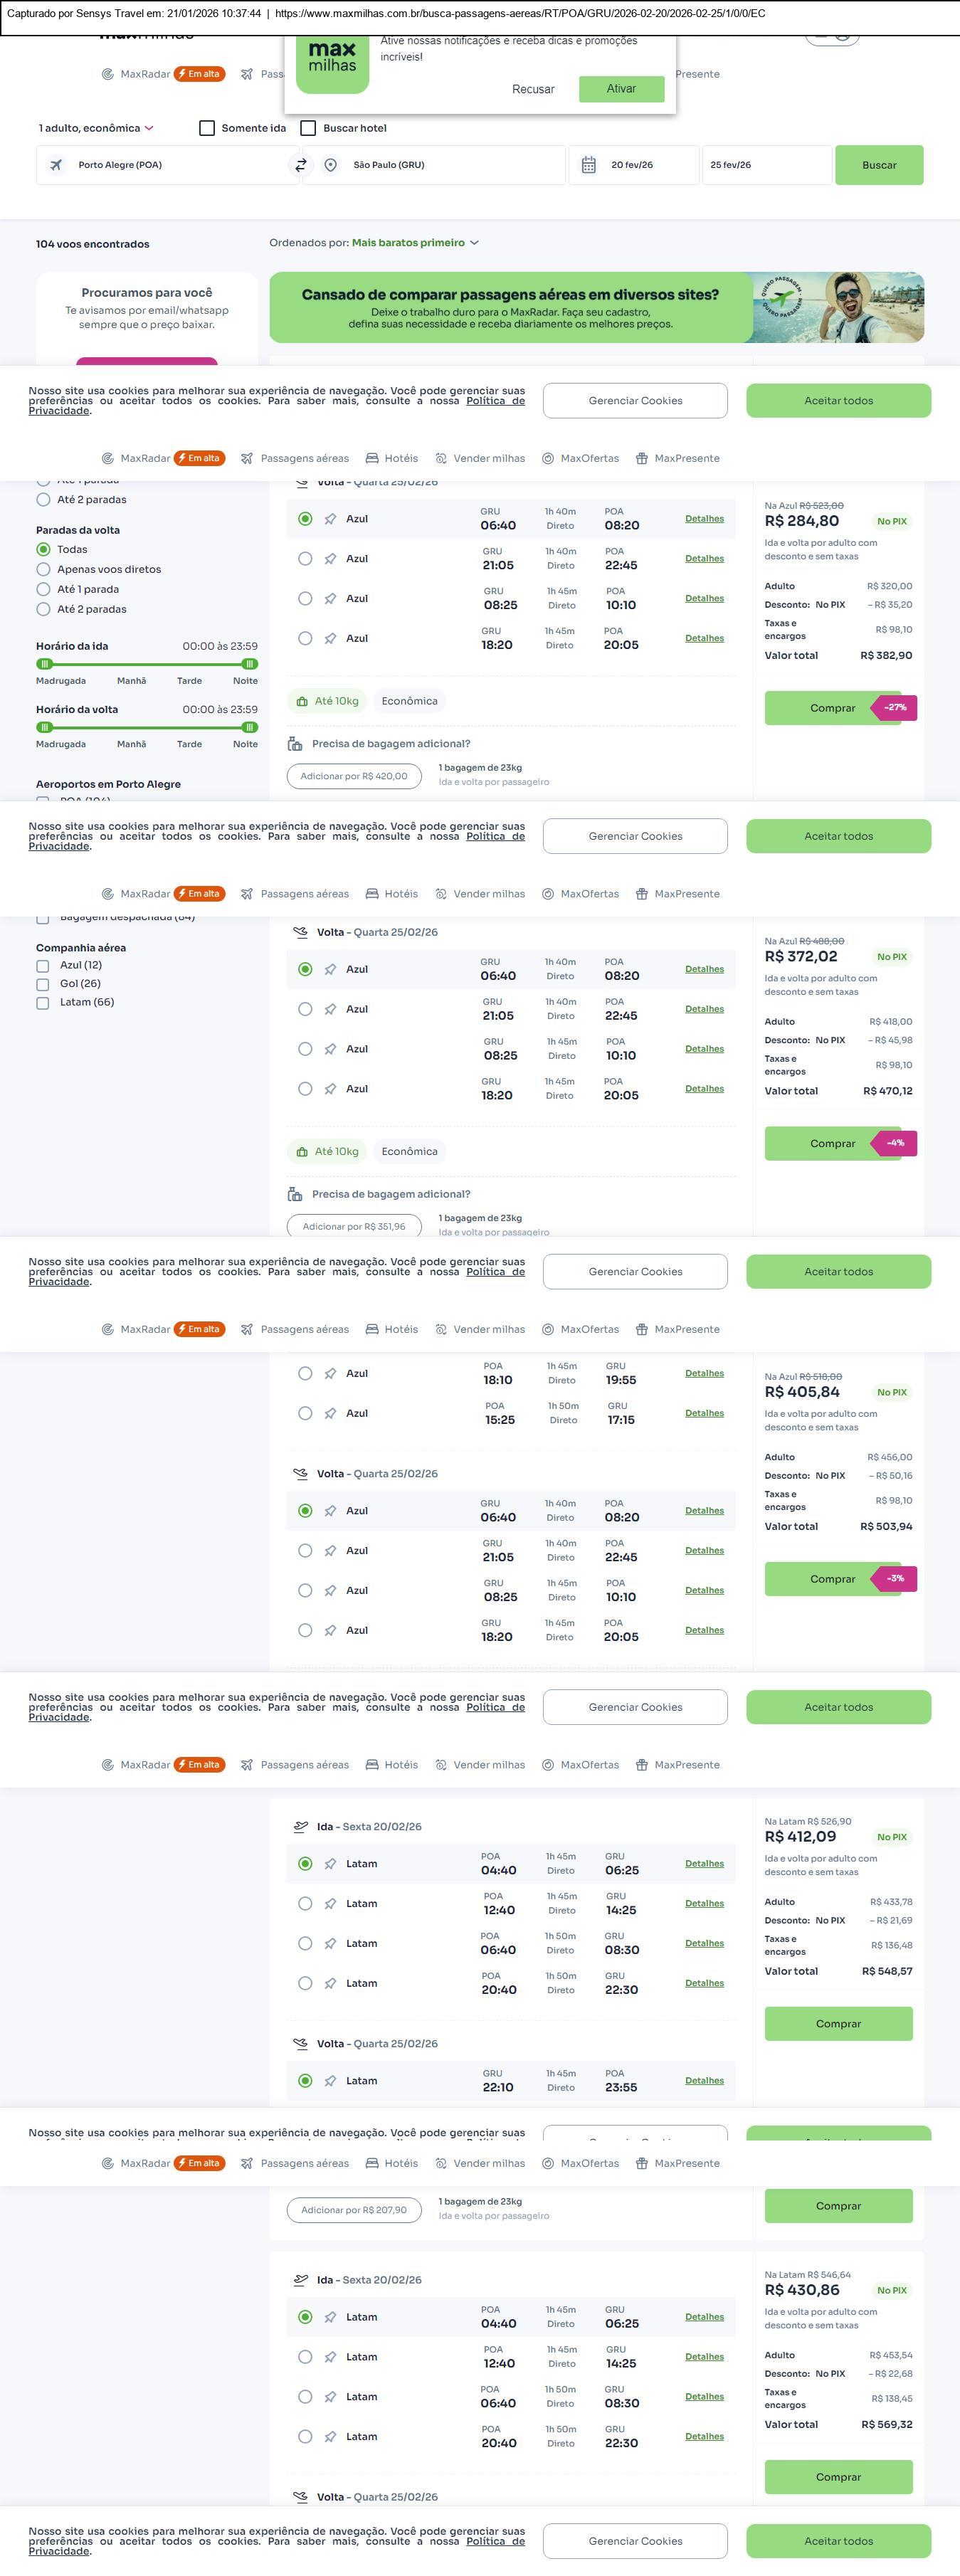Click the max milhas logo in the notification popup
960x2576 pixels.
(x=332, y=62)
